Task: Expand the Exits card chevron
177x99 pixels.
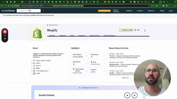Action: [104, 63]
